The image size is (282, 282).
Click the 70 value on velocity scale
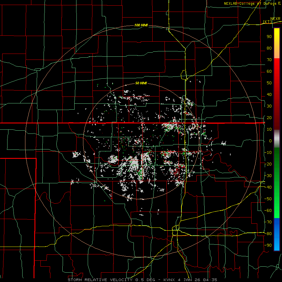click(x=269, y=60)
